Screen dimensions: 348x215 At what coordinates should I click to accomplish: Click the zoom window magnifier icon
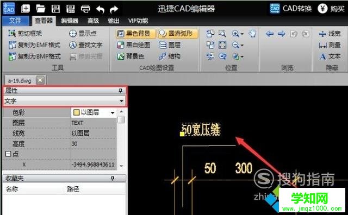pyautogui.click(x=222, y=34)
